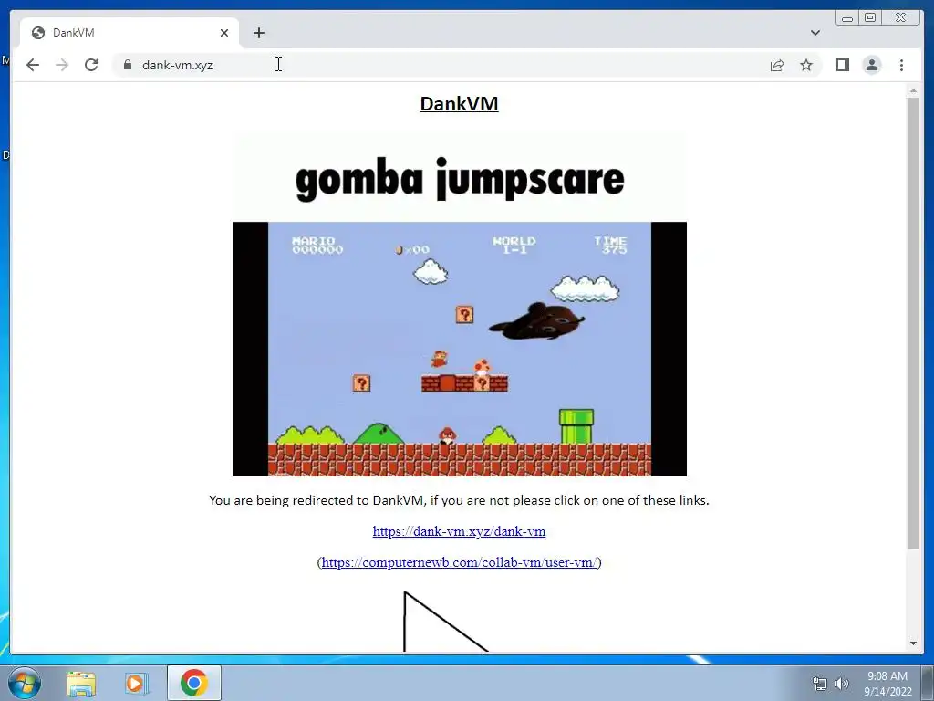
Task: Open a new tab with the plus button
Action: (258, 33)
